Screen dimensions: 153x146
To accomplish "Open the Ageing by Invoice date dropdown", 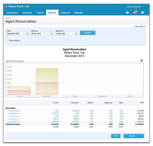I will coord(66,34).
